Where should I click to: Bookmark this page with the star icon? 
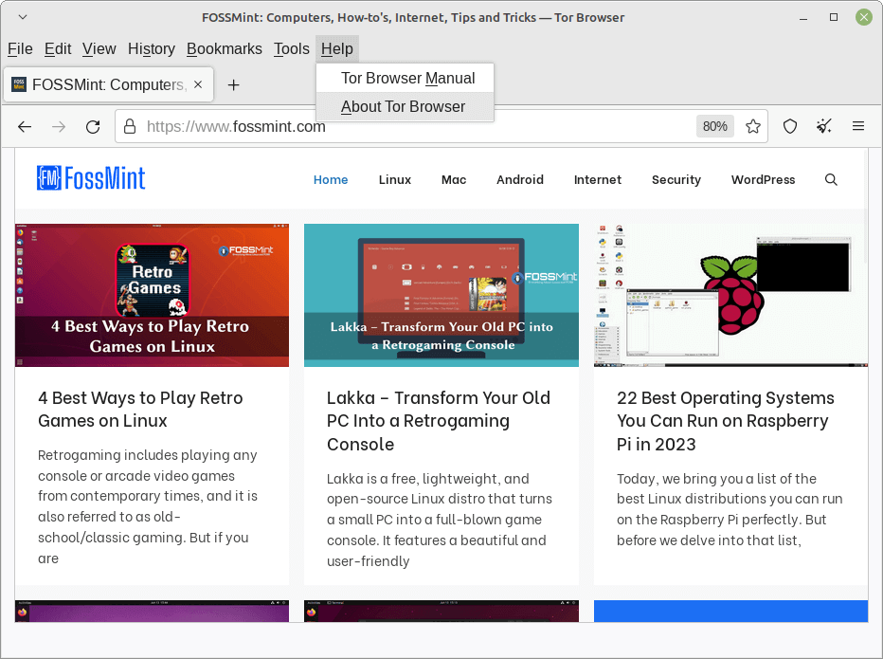pos(753,126)
